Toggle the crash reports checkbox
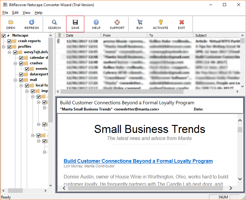This screenshot has height=200, width=246. click(x=10, y=41)
